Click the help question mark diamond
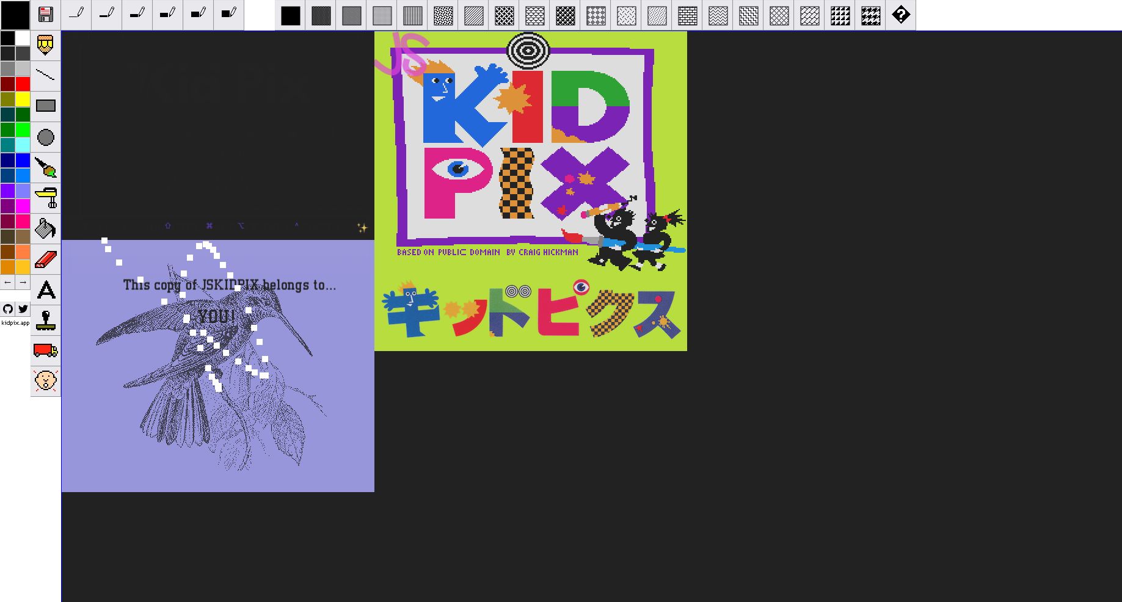Screen dimensions: 1122x602 point(900,15)
